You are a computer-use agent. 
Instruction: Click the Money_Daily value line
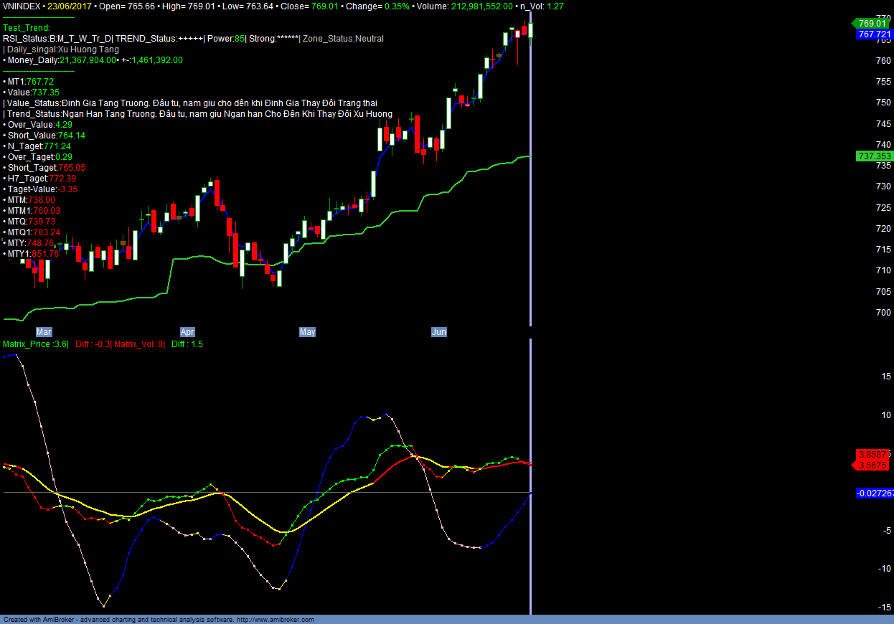coord(95,60)
